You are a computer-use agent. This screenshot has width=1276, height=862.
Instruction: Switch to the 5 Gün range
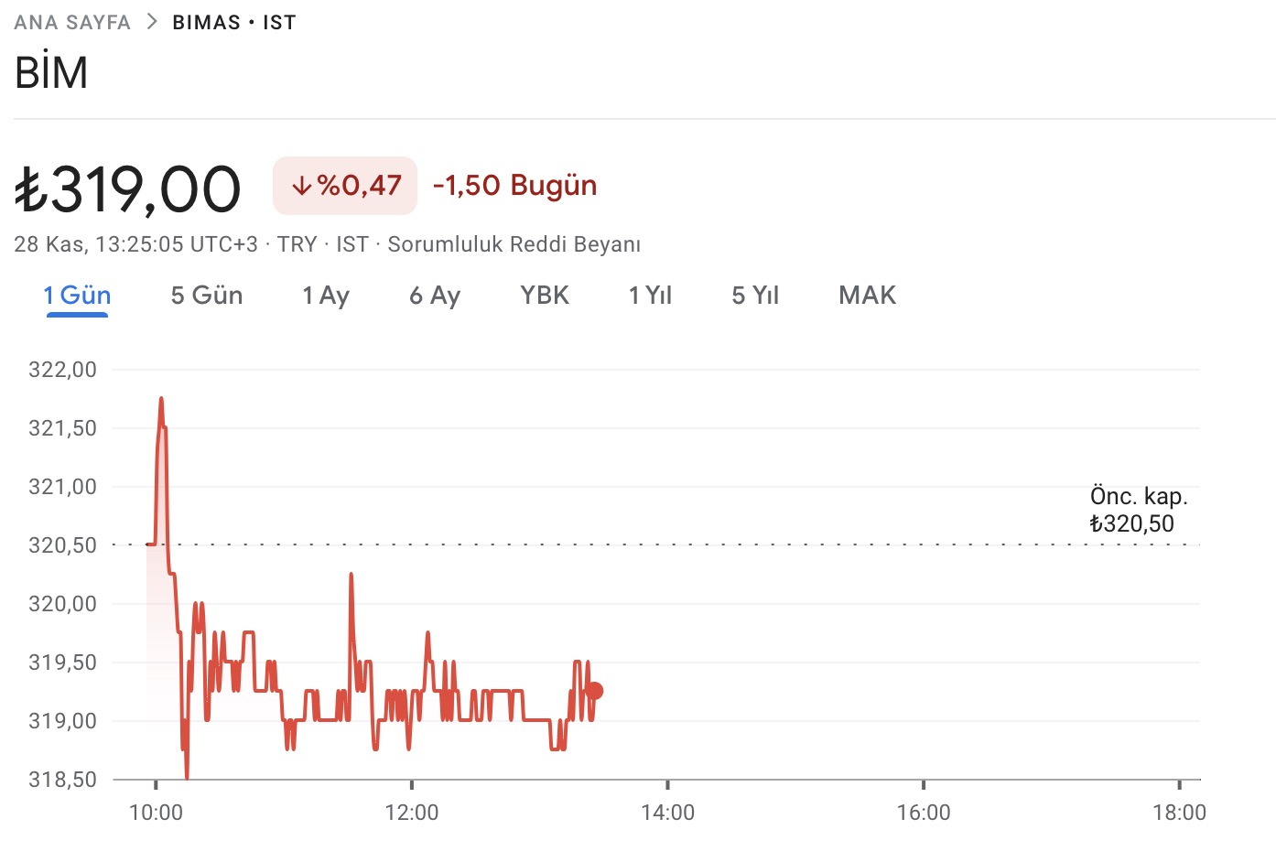[207, 296]
